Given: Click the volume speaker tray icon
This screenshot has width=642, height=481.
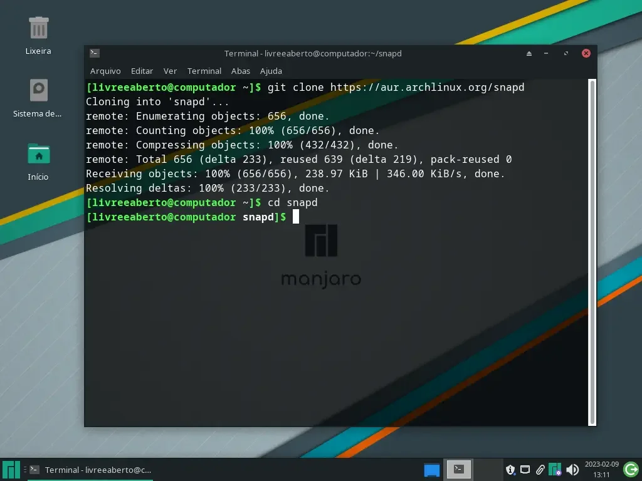Looking at the screenshot, I should (572, 470).
